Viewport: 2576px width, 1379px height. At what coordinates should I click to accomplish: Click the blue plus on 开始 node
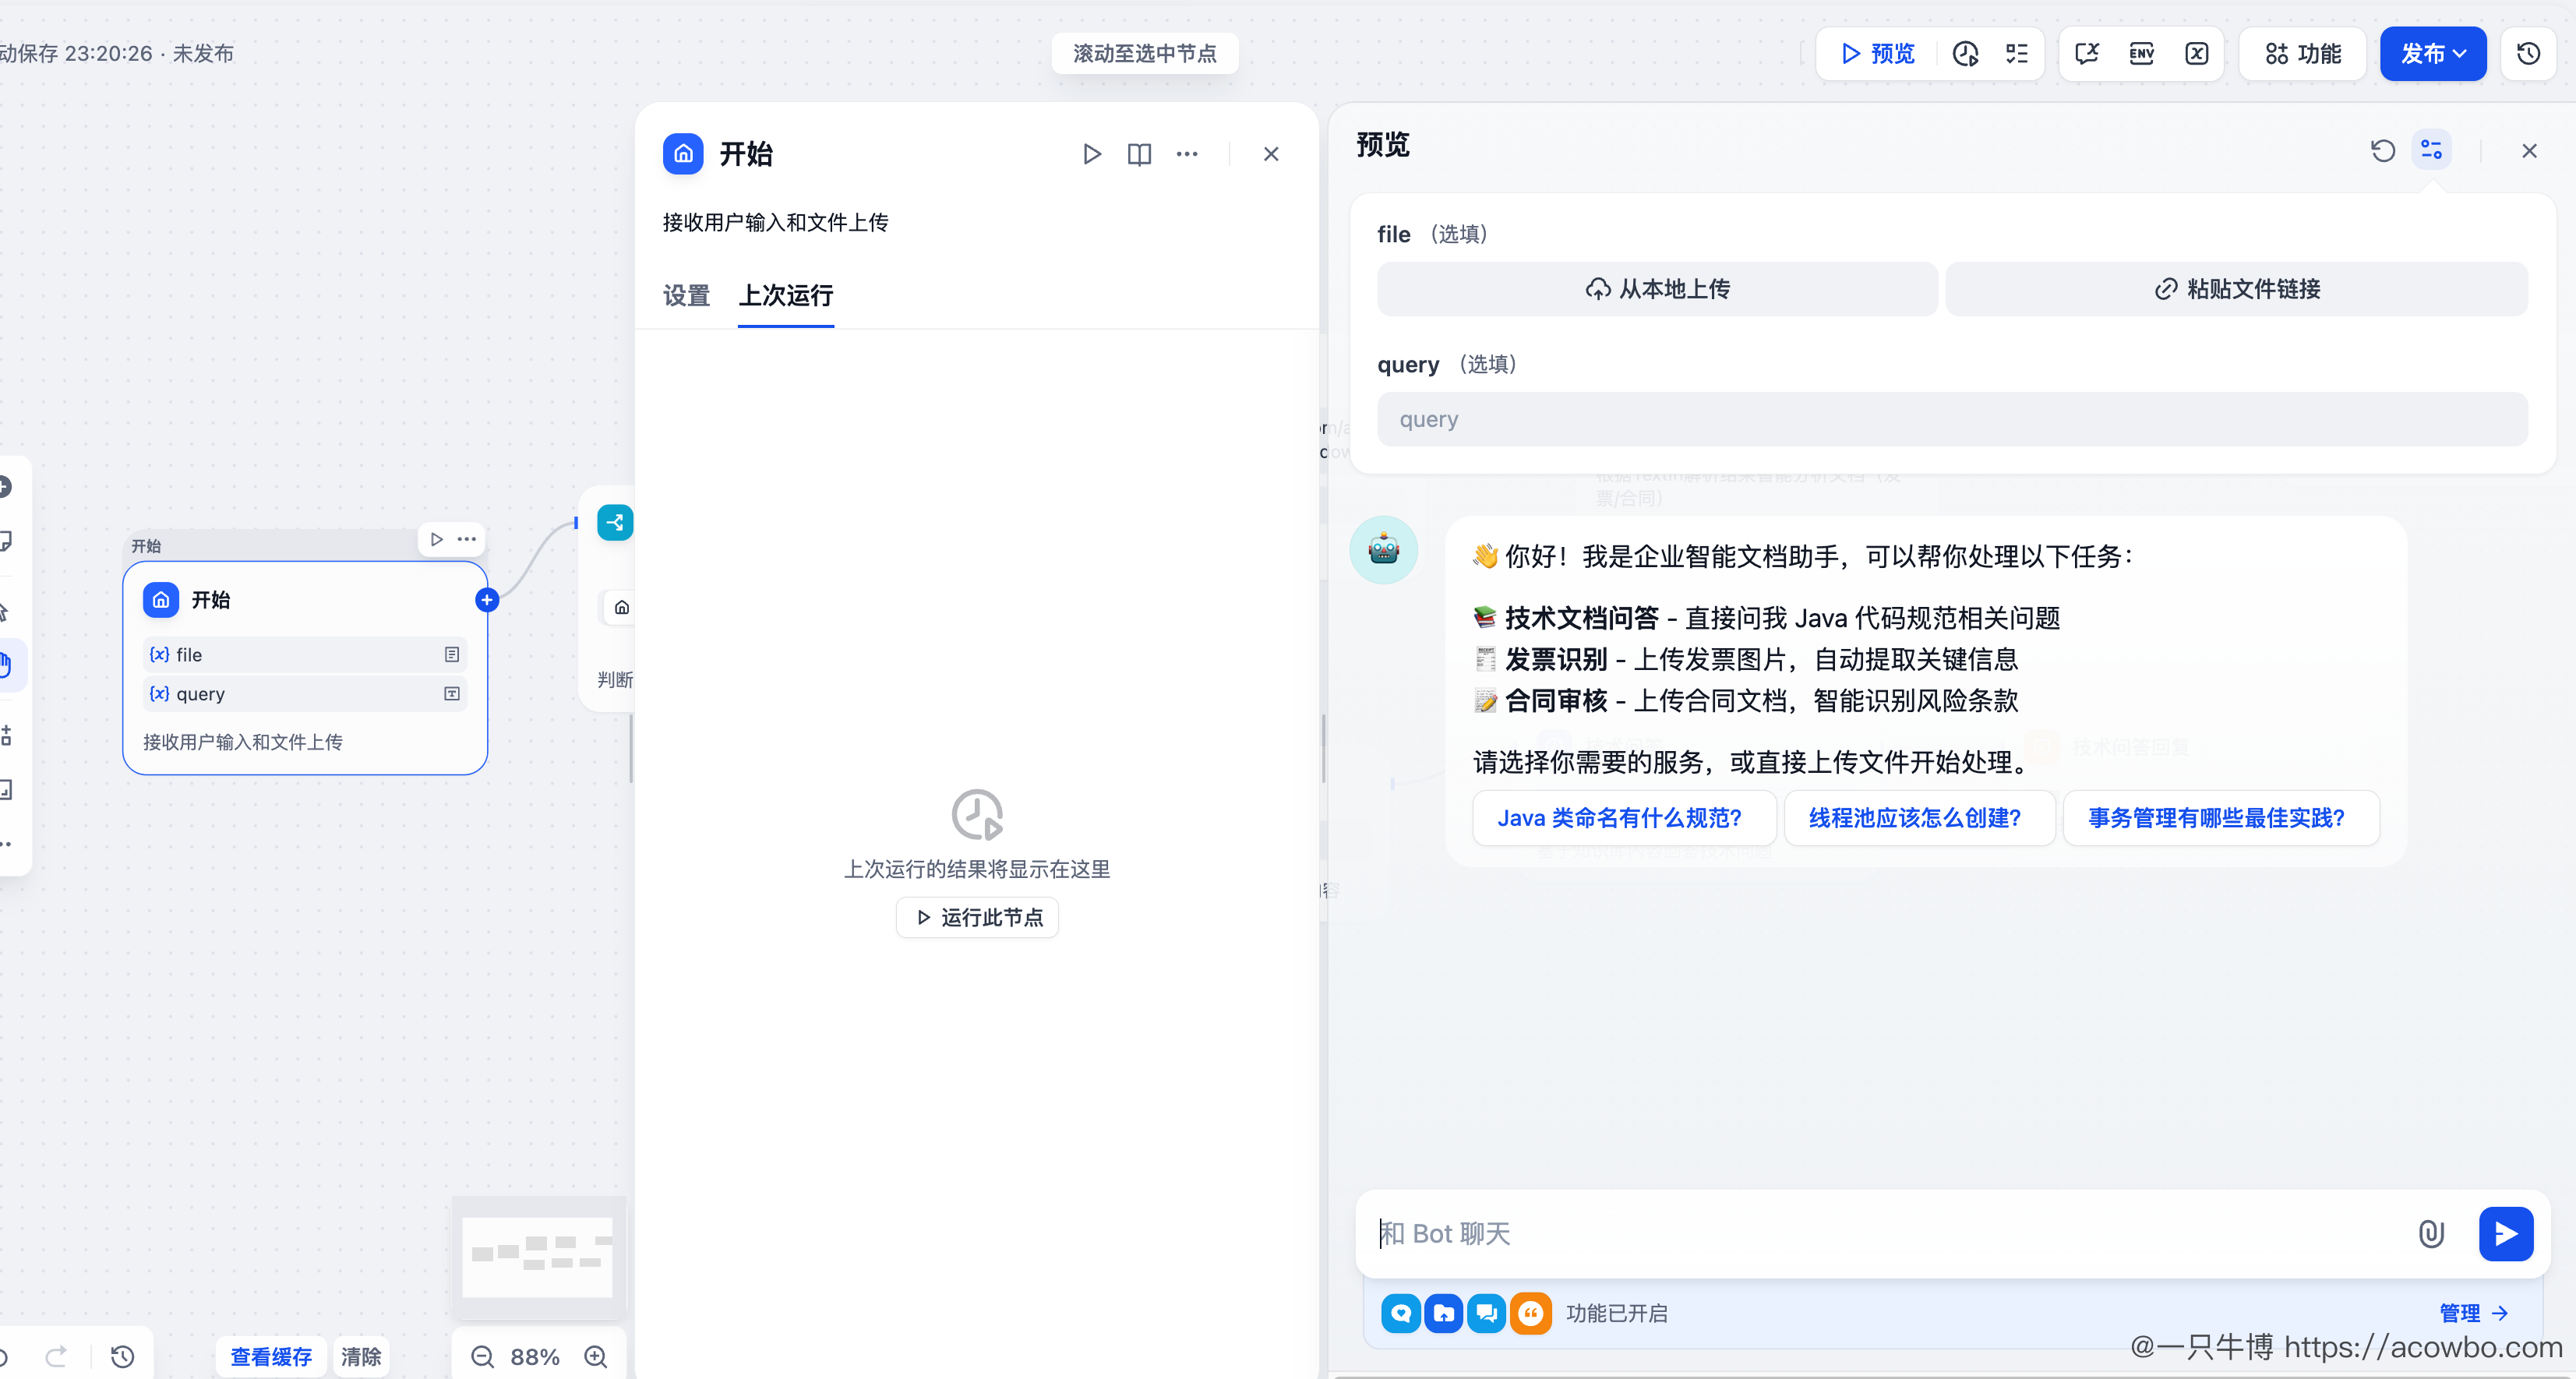[x=487, y=600]
